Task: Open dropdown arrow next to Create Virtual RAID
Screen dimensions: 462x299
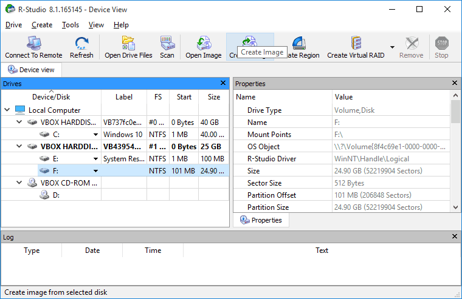Action: point(392,47)
